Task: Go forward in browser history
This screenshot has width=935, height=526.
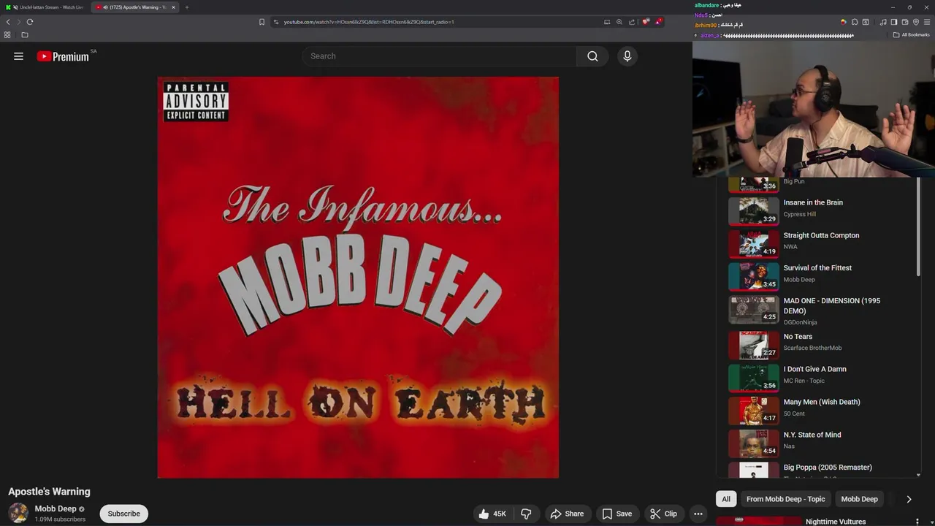Action: click(19, 22)
